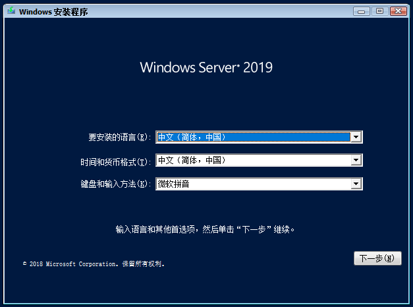Expand the 键盘和输入方法 dropdown arrow

356,184
